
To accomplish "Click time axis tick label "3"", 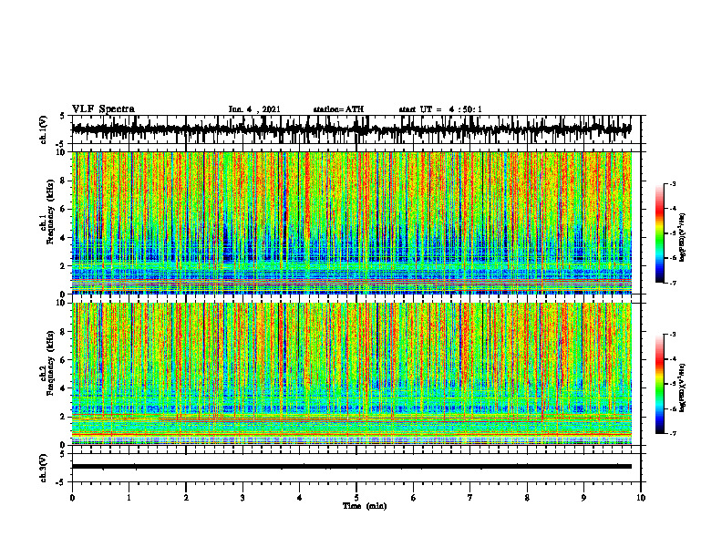I will pos(242,498).
